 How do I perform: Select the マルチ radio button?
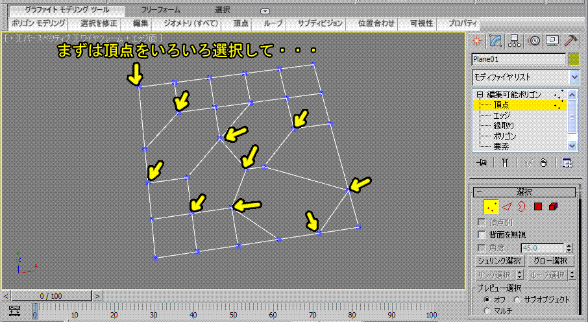[487, 311]
